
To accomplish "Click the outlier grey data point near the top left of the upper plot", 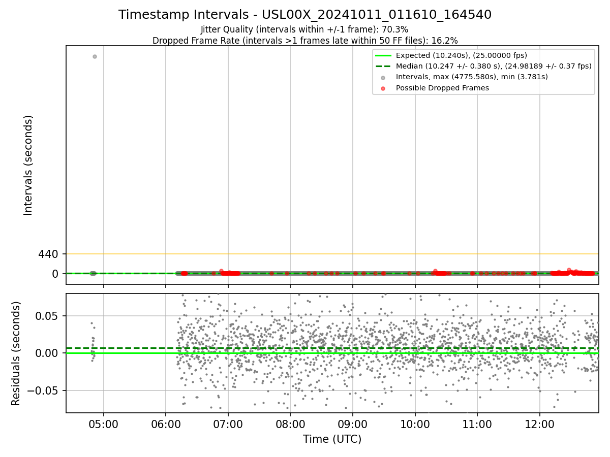I will pos(95,56).
